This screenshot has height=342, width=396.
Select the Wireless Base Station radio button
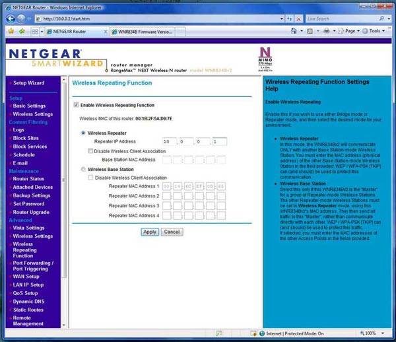[83, 169]
